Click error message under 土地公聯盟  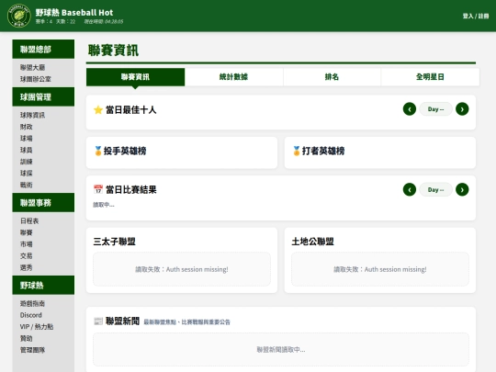click(x=380, y=269)
